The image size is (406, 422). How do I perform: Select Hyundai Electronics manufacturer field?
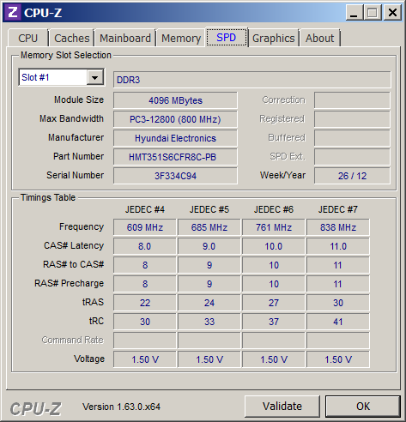click(175, 138)
